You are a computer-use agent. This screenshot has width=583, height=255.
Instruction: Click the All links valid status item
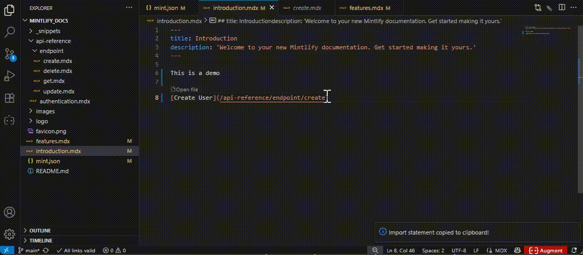coord(75,251)
